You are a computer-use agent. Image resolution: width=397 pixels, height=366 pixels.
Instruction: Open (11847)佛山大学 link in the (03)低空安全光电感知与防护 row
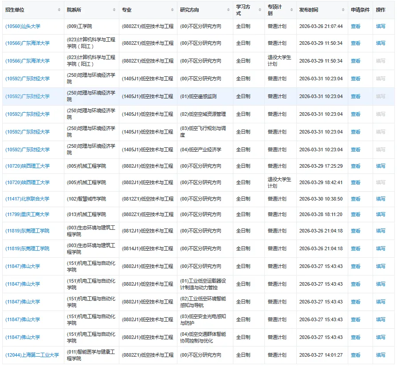click(x=23, y=319)
